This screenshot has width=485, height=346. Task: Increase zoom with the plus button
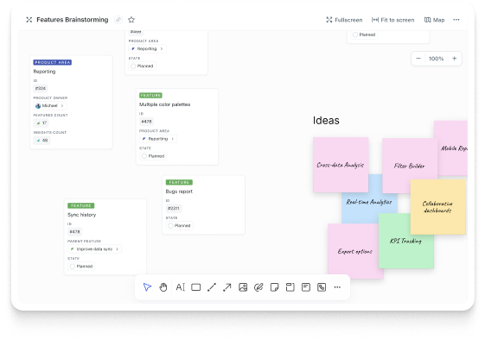tap(455, 59)
